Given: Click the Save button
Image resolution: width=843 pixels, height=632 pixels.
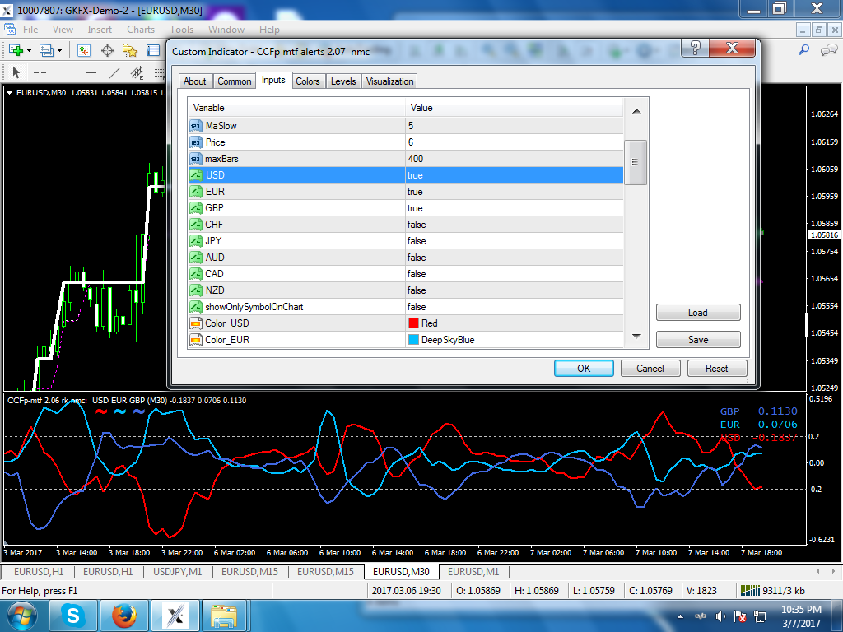Looking at the screenshot, I should [698, 340].
